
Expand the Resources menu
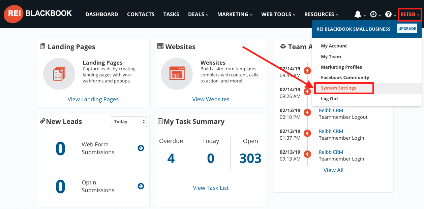click(322, 14)
